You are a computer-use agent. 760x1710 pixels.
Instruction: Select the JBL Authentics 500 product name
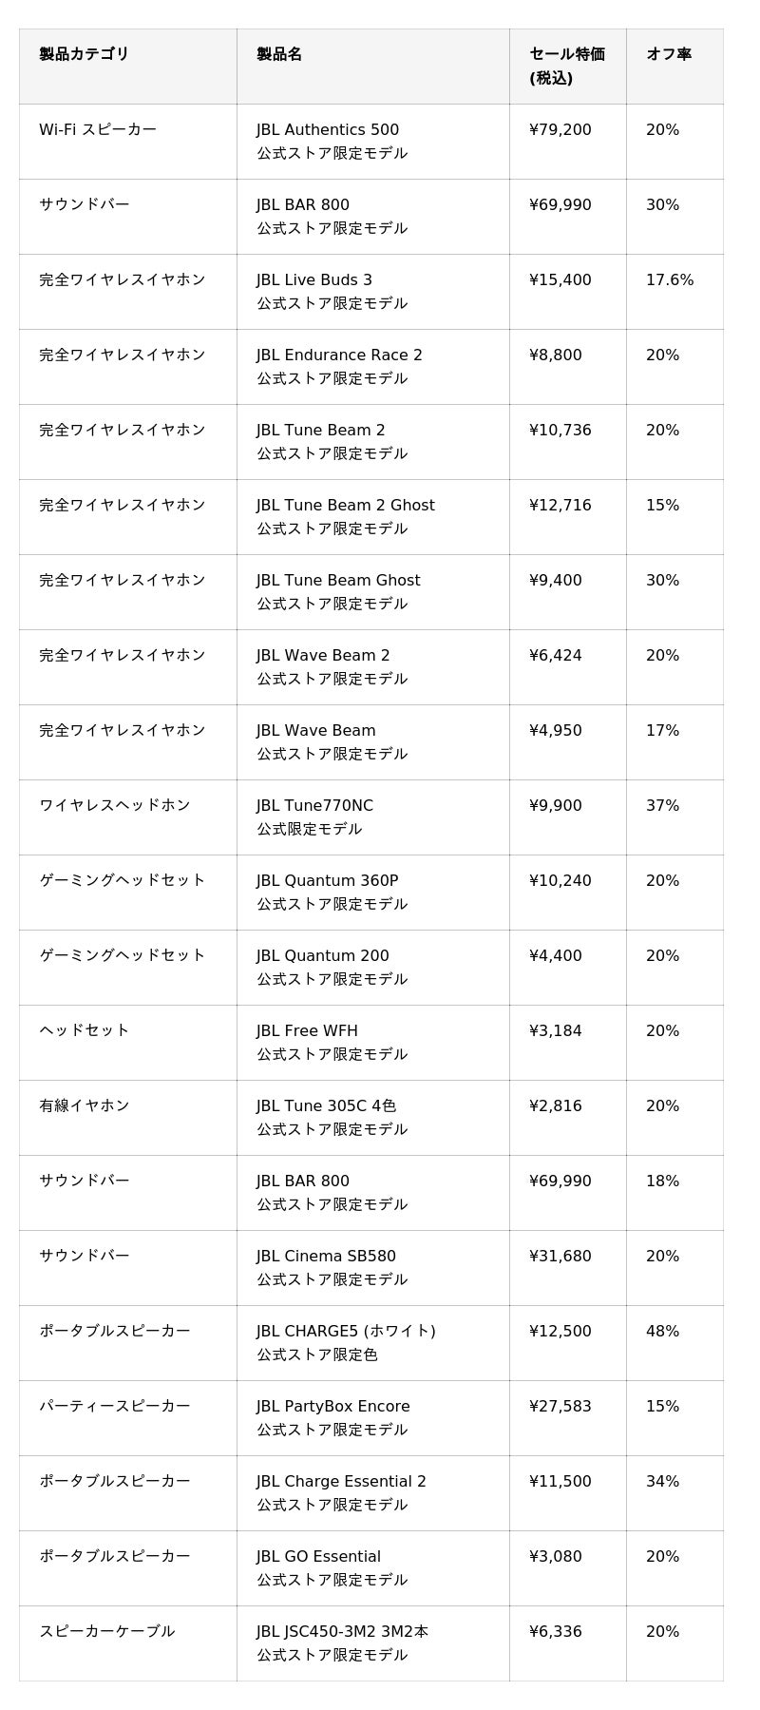328,130
